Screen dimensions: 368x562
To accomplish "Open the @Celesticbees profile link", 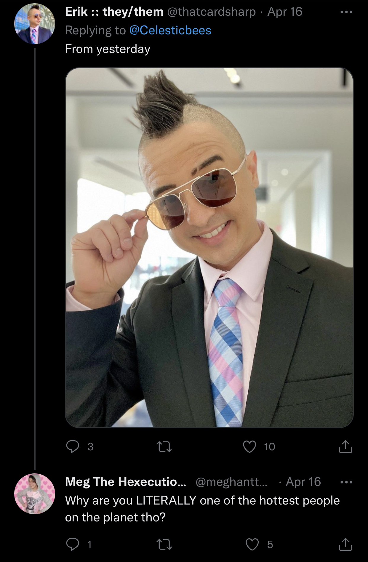I will pos(170,30).
